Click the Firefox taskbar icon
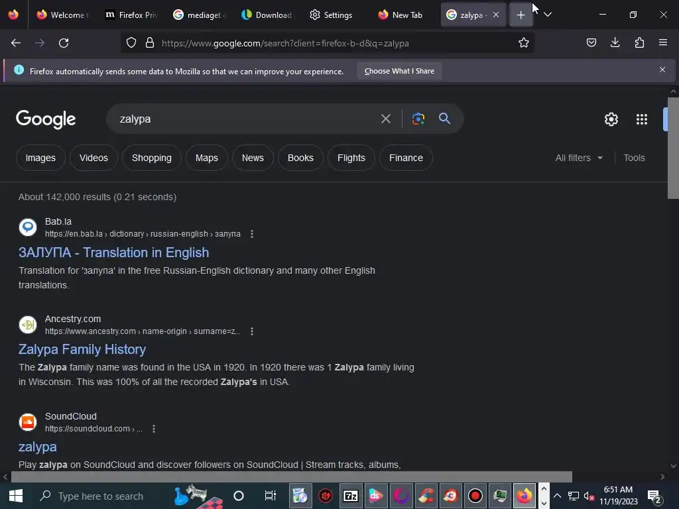This screenshot has height=509, width=679. coord(524,496)
